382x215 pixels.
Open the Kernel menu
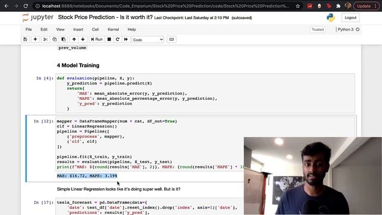[113, 29]
